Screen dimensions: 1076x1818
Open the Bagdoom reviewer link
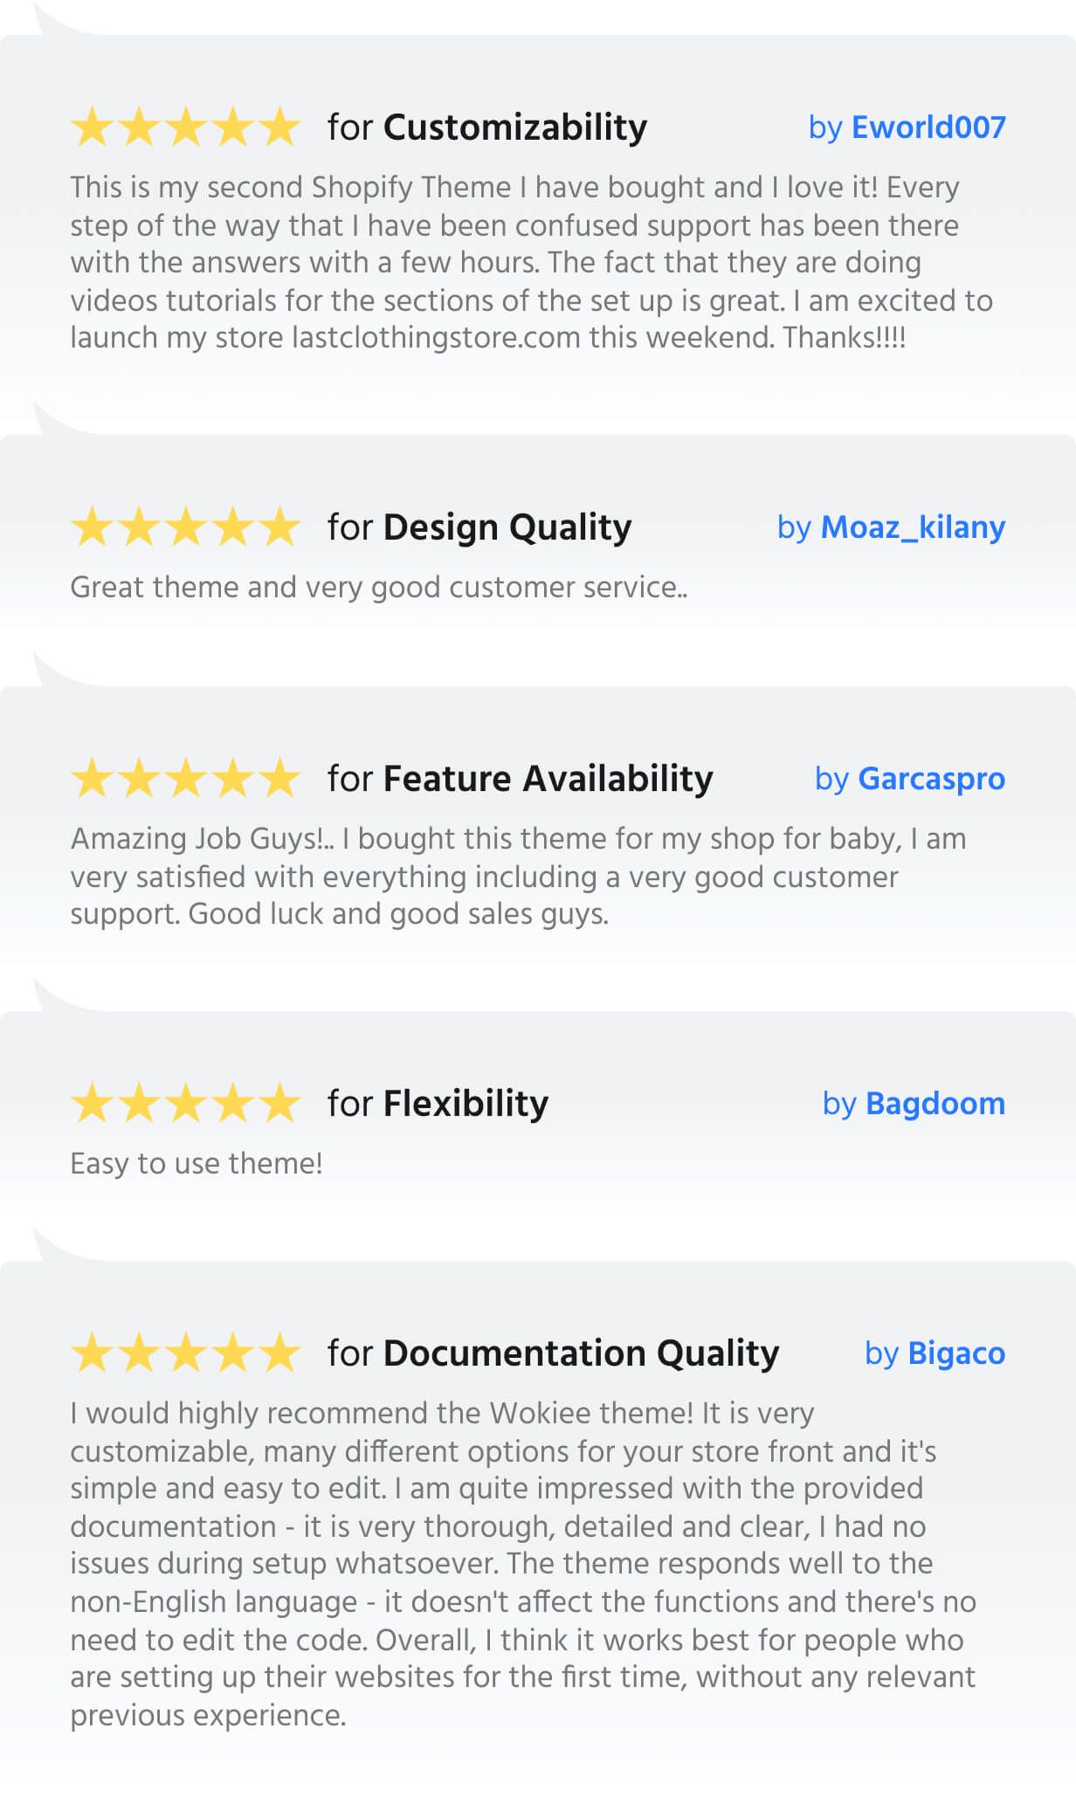[935, 1104]
